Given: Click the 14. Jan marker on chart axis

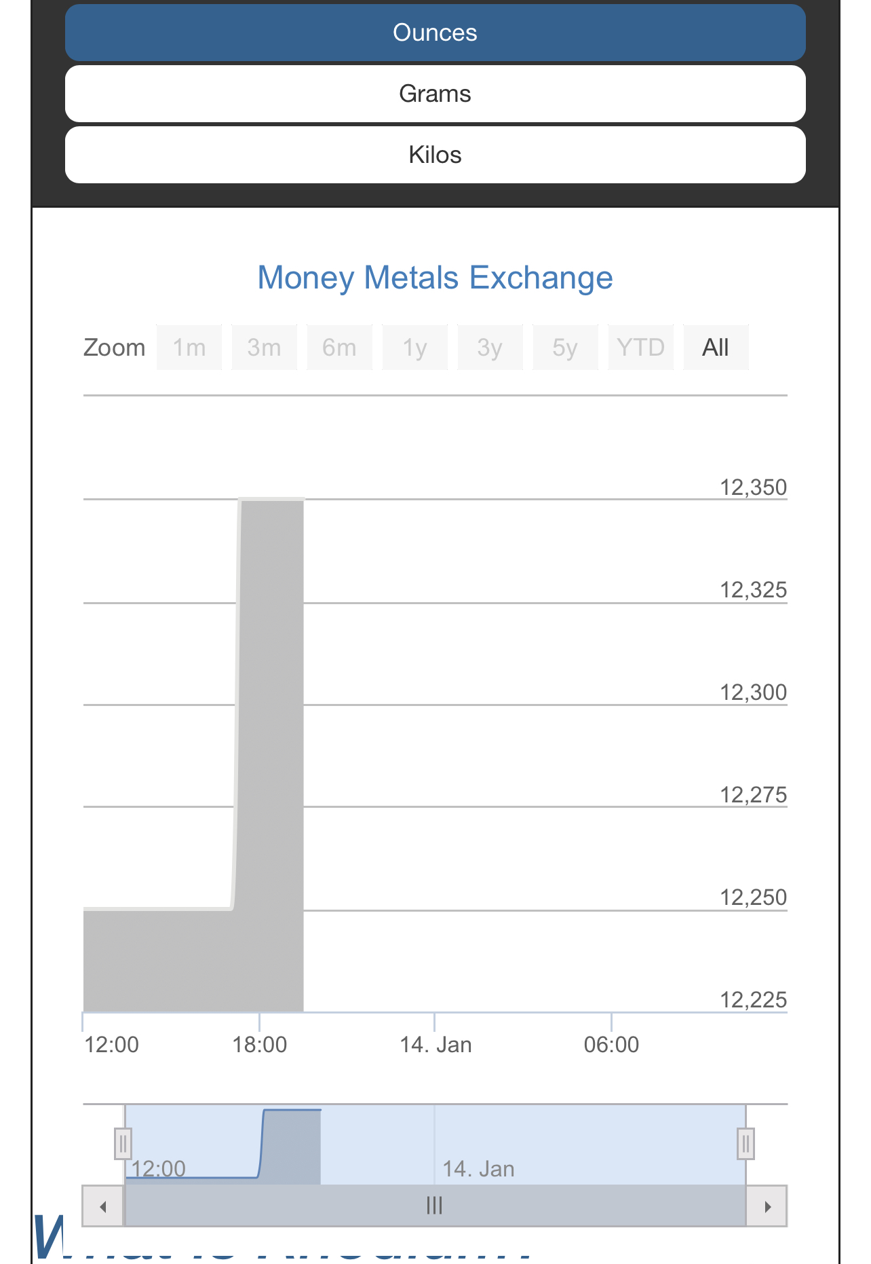Looking at the screenshot, I should pos(435,1045).
